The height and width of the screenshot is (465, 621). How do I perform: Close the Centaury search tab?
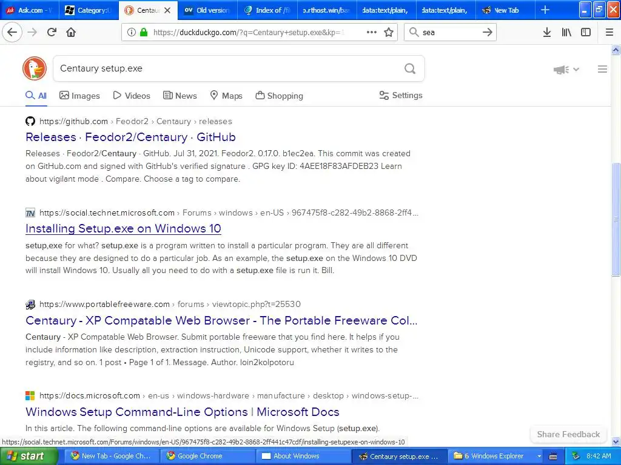tap(167, 10)
